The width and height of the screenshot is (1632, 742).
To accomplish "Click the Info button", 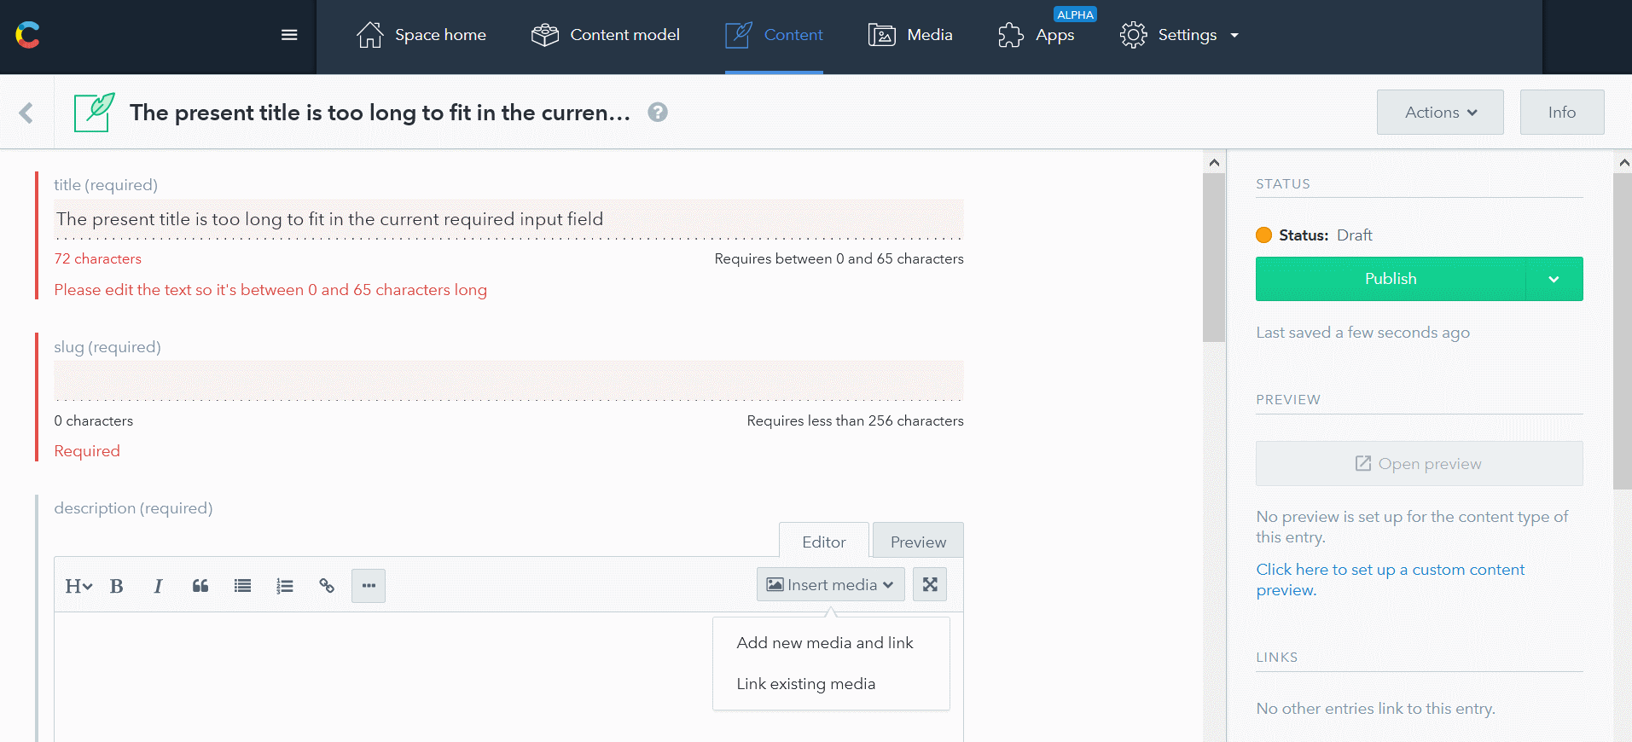I will [1562, 113].
